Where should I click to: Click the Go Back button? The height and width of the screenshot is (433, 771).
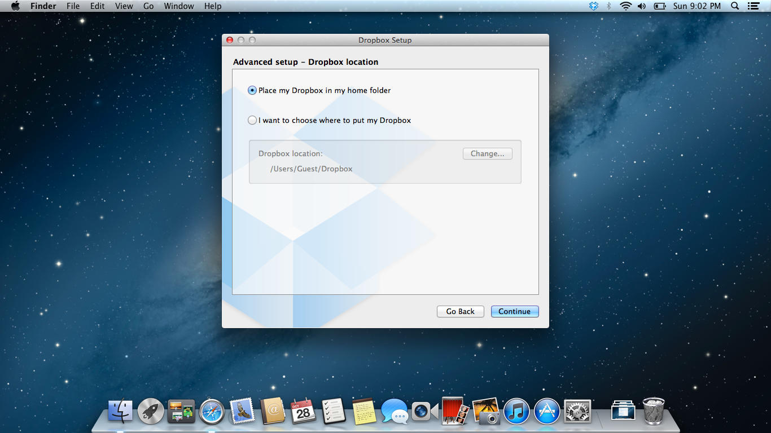(460, 311)
